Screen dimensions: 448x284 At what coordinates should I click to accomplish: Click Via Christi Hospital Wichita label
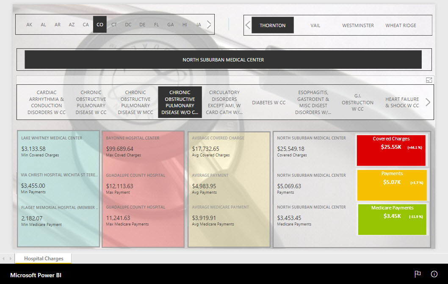click(x=59, y=175)
